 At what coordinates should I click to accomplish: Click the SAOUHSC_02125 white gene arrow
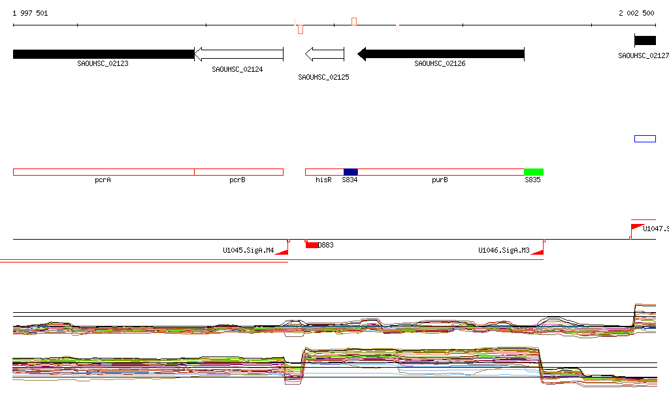click(x=325, y=54)
